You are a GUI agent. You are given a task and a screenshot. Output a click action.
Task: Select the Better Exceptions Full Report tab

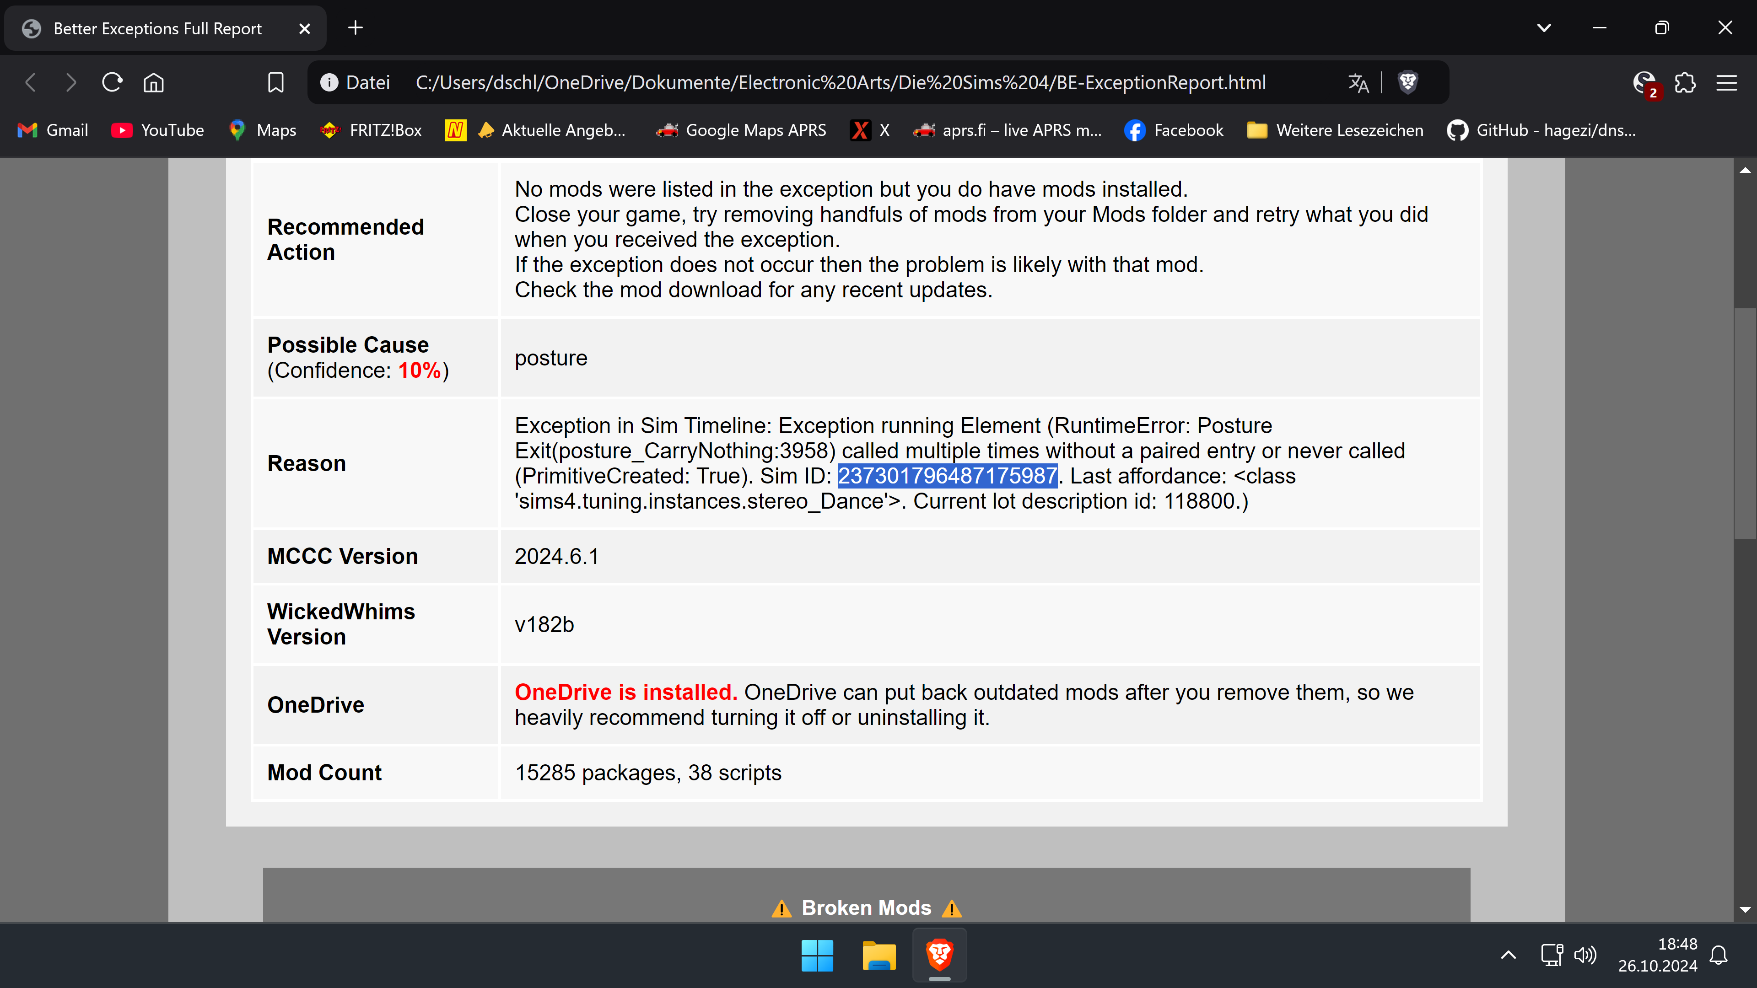click(157, 28)
